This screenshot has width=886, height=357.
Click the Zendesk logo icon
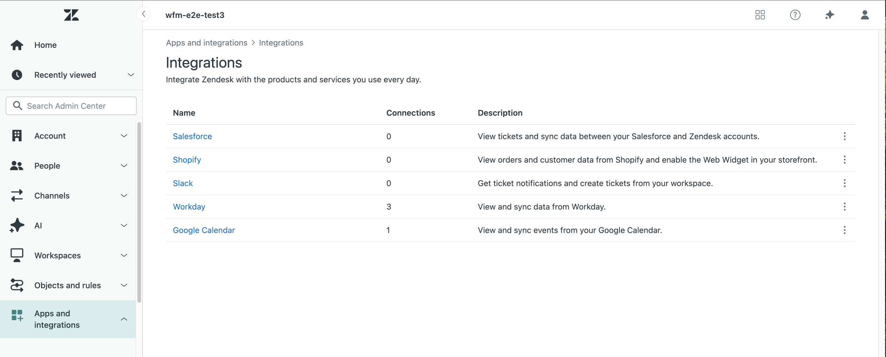[71, 15]
